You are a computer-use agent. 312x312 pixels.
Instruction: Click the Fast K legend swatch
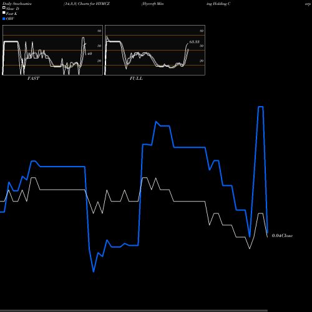(4, 13)
